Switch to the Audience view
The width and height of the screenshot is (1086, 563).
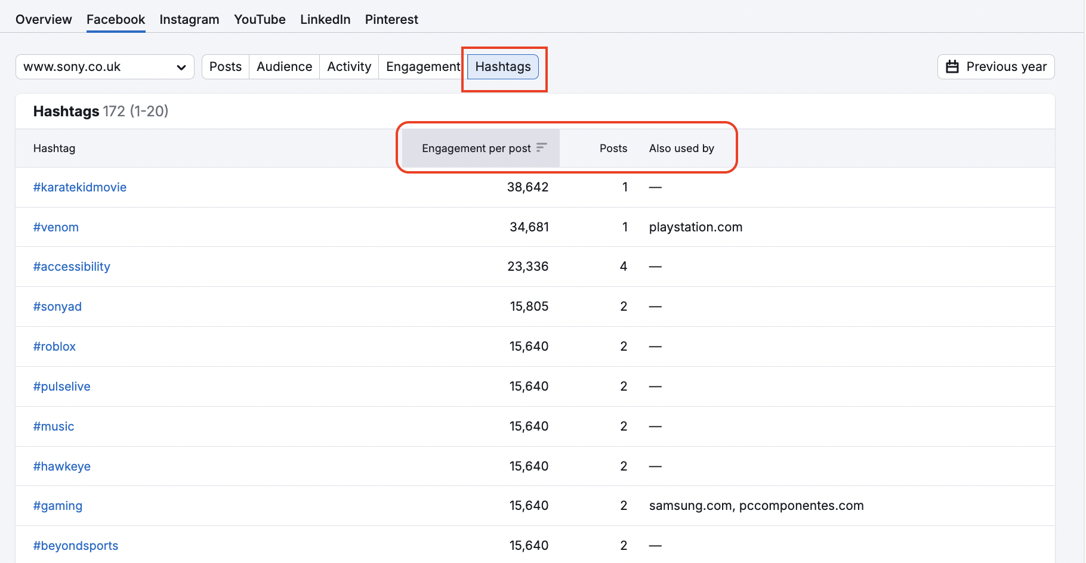[284, 66]
